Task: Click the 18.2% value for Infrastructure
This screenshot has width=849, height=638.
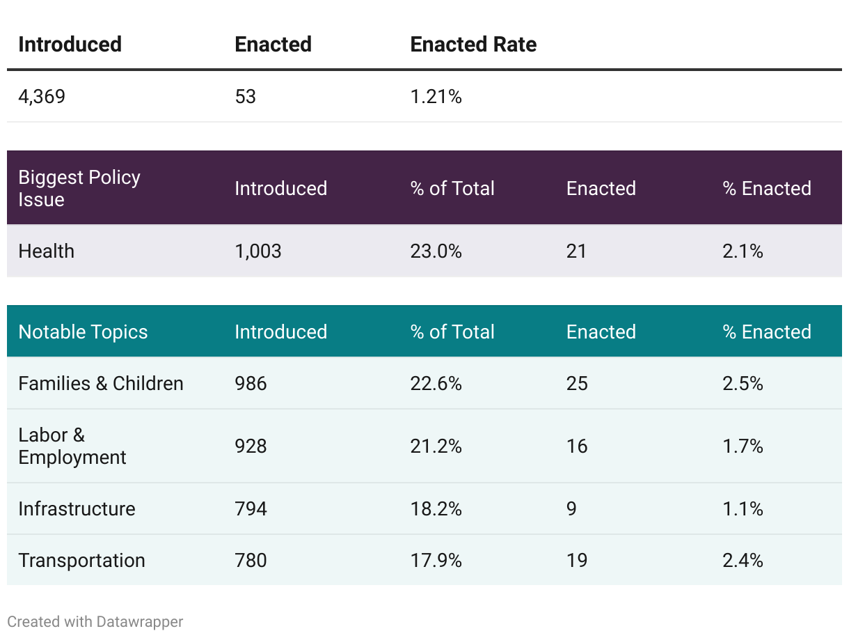Action: tap(436, 508)
